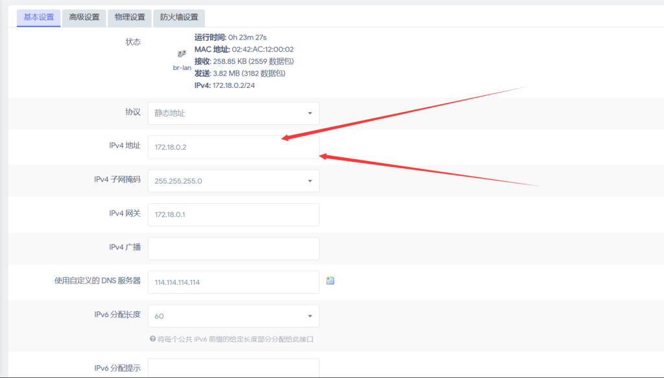Select the custom DNS server input box

click(233, 282)
